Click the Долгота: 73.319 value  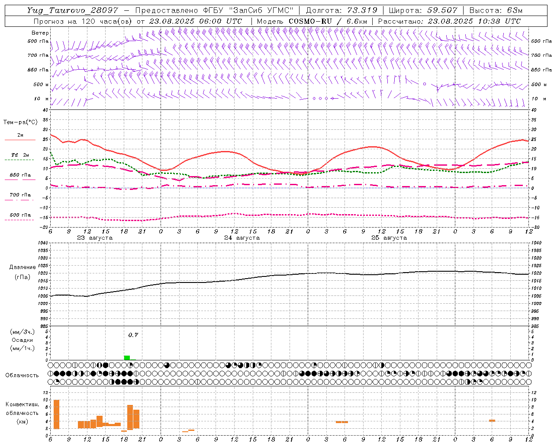341,10
